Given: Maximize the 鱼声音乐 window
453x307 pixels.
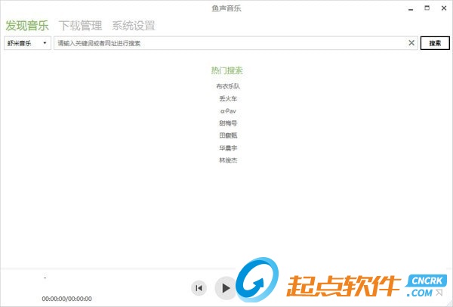Looking at the screenshot, I should [427, 8].
